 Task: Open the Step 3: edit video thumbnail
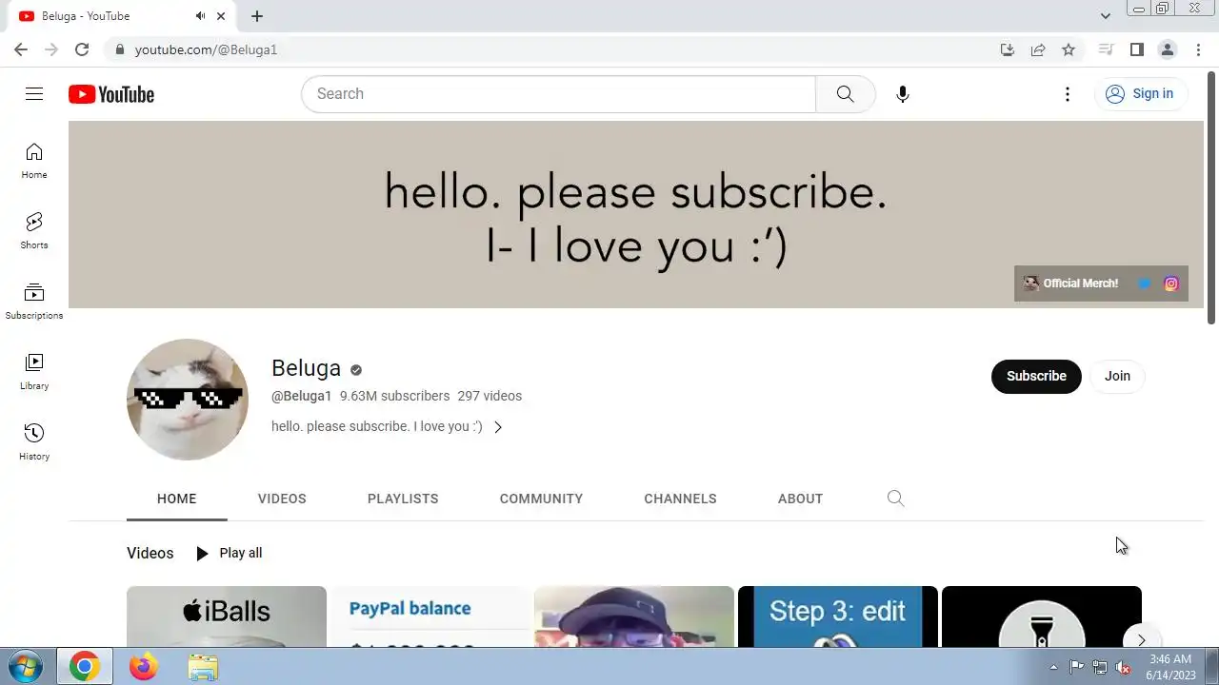[838, 616]
